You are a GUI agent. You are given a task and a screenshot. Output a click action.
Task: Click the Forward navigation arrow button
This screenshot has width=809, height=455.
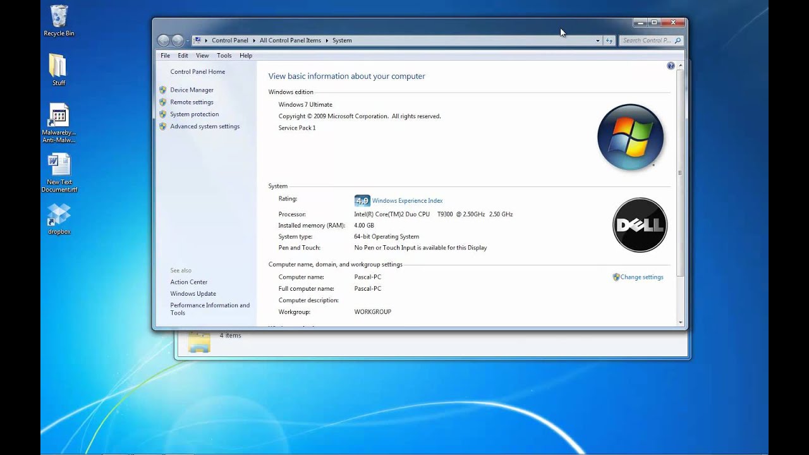[178, 40]
